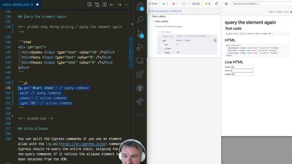Image resolution: width=292 pixels, height=164 pixels.
Task: Show additional views ellipsis in activity bar
Action: (x=140, y=115)
